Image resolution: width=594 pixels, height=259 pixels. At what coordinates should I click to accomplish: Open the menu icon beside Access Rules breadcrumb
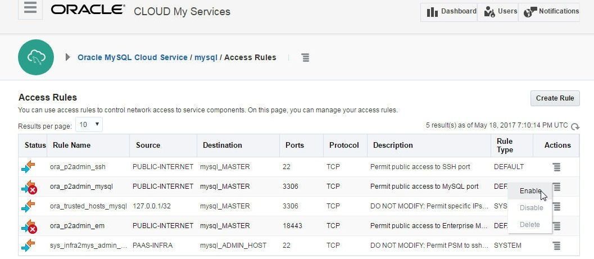(x=305, y=57)
